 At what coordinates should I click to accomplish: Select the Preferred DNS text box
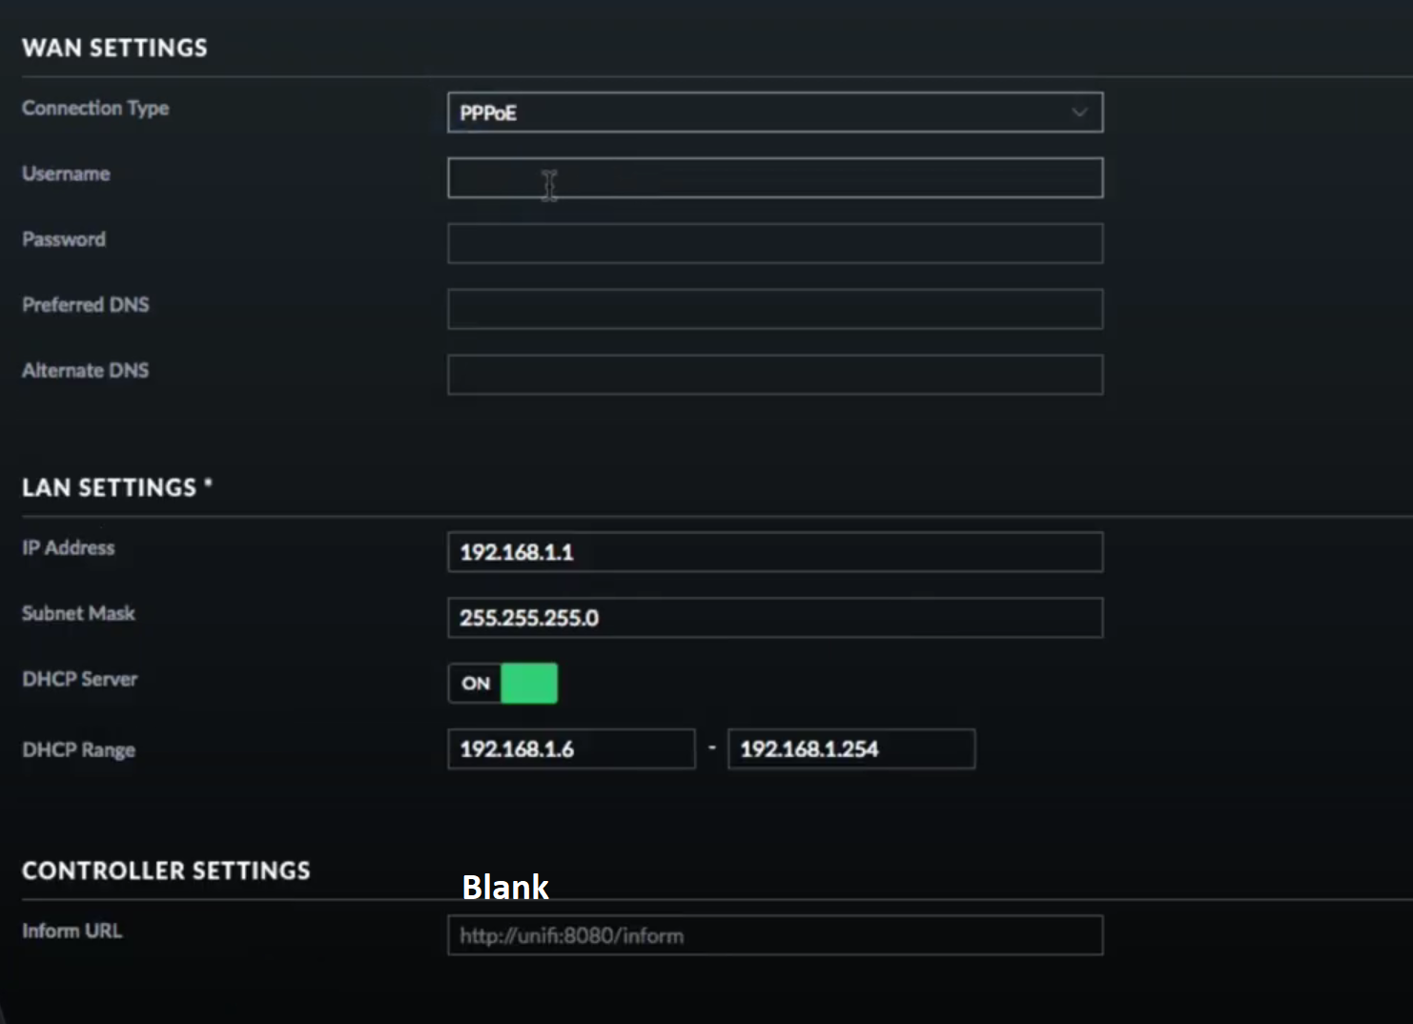[774, 310]
